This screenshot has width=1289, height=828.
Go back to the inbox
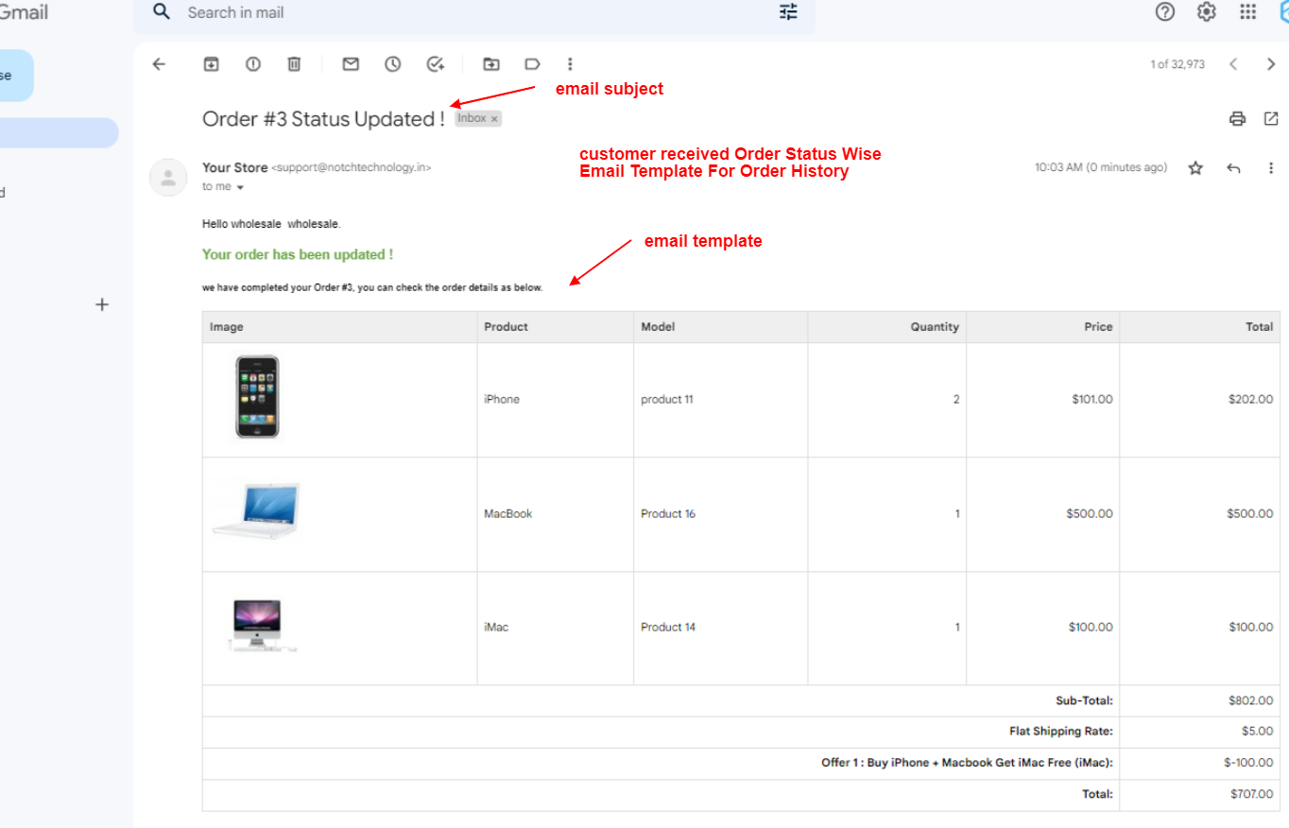[x=159, y=63]
